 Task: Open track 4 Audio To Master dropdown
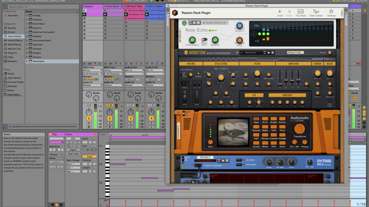point(155,85)
